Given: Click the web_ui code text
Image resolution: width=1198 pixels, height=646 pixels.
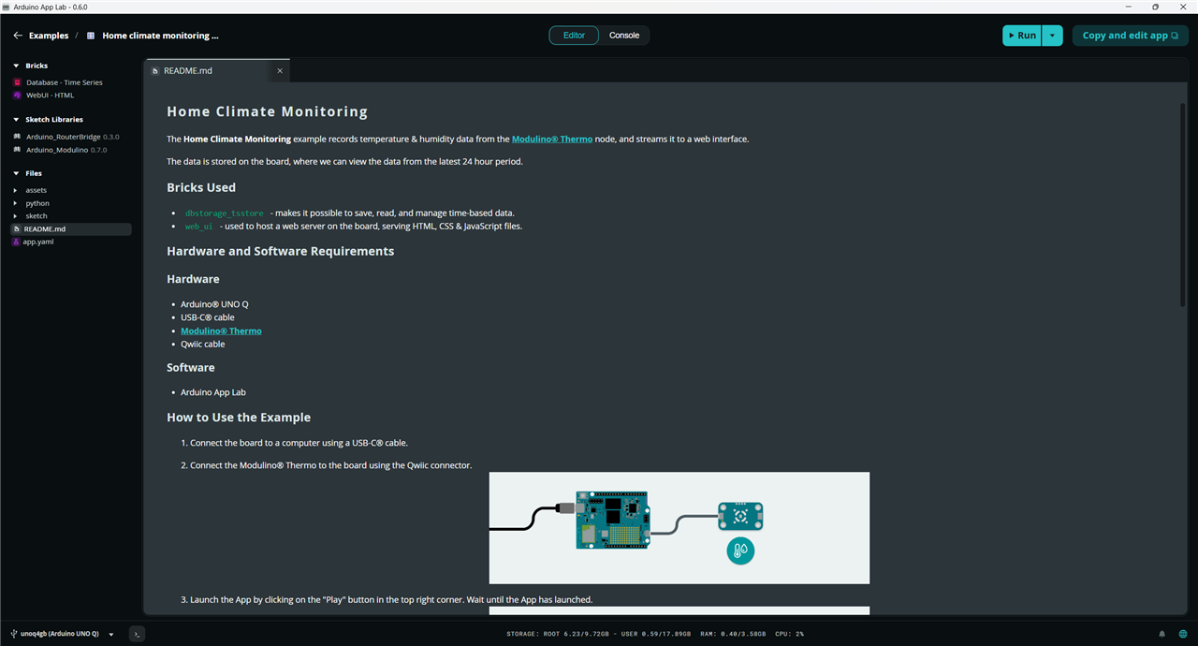Looking at the screenshot, I should [x=198, y=227].
